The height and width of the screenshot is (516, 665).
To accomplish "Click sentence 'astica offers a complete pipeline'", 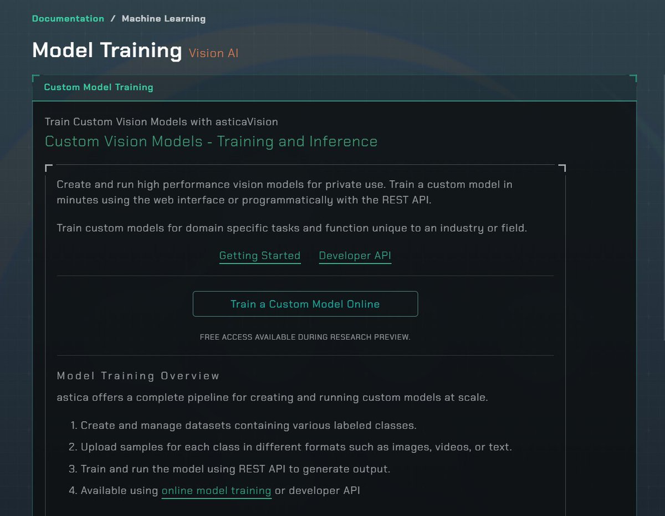I will [x=273, y=397].
